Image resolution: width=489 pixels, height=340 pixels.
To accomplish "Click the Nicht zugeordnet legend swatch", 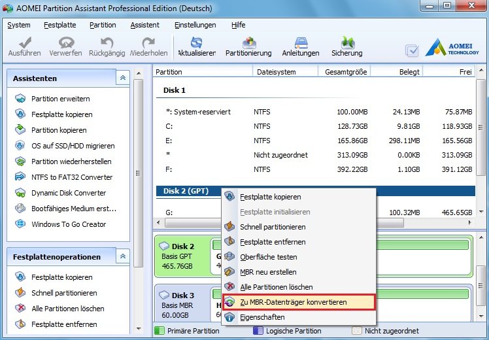I will [x=357, y=331].
